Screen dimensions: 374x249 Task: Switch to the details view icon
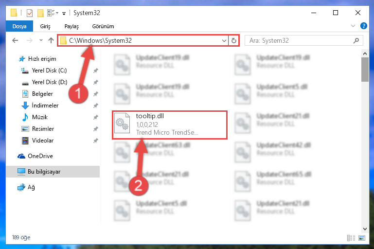351,238
